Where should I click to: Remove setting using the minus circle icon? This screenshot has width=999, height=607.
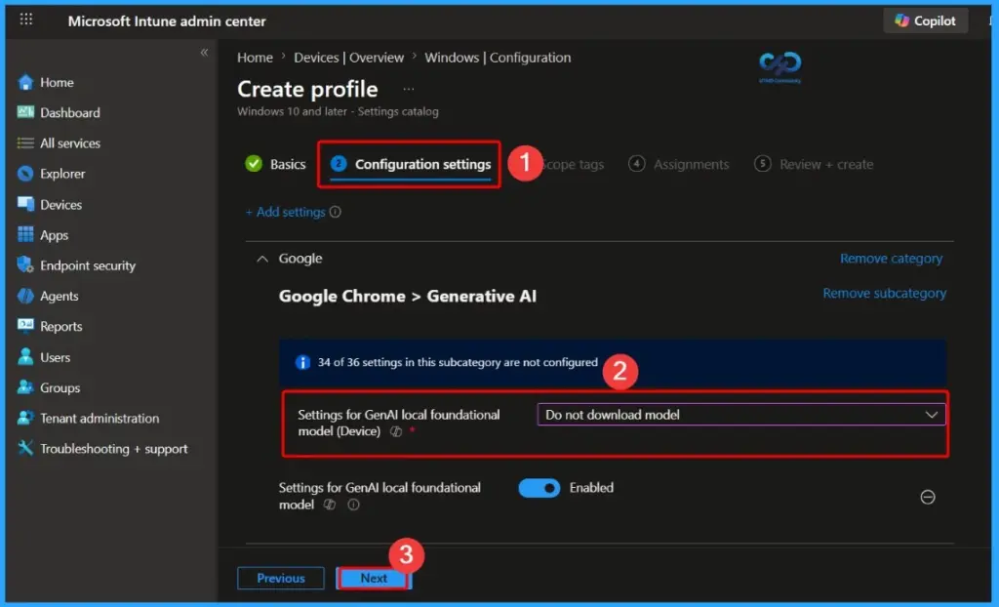point(928,497)
